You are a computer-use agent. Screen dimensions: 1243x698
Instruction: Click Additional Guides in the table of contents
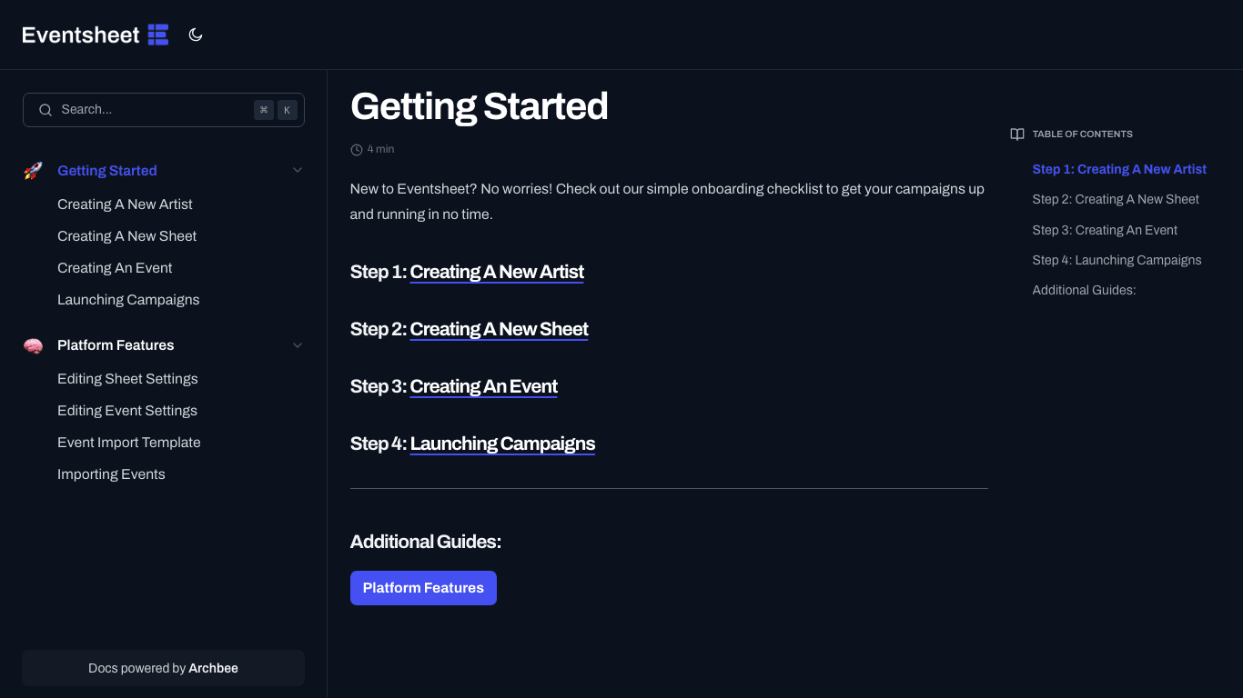point(1084,290)
